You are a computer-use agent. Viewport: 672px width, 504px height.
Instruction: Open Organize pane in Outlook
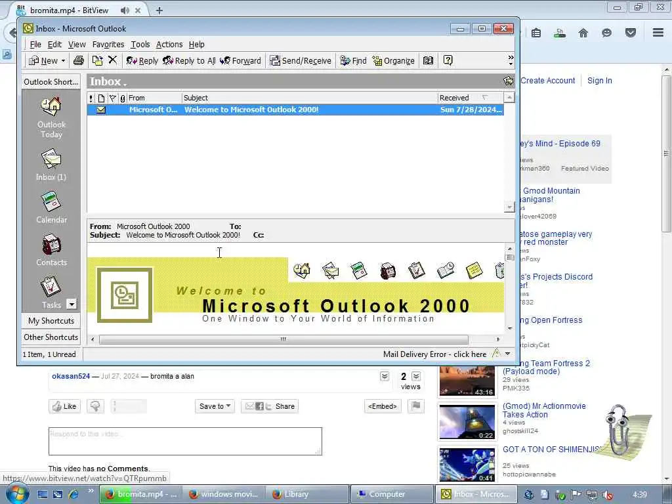point(394,61)
